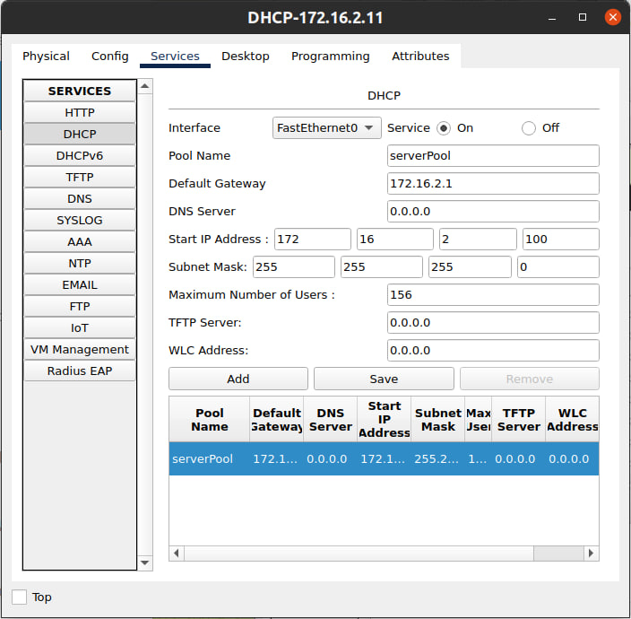The image size is (631, 619).
Task: Maximize the DHCP-172.16.2.11 window
Action: coord(582,17)
